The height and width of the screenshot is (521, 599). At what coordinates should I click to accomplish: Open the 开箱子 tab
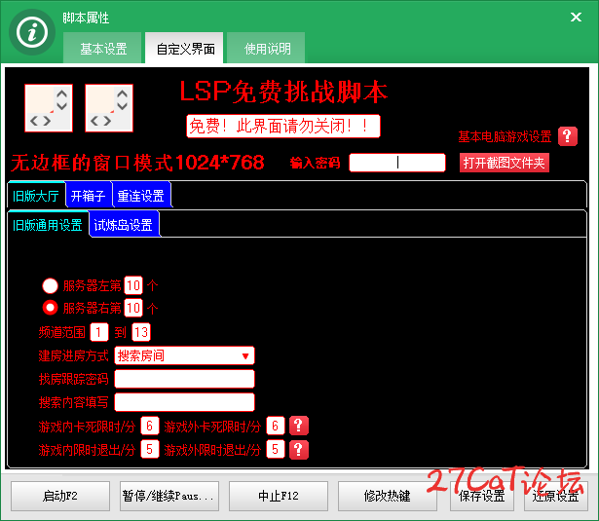(x=88, y=196)
